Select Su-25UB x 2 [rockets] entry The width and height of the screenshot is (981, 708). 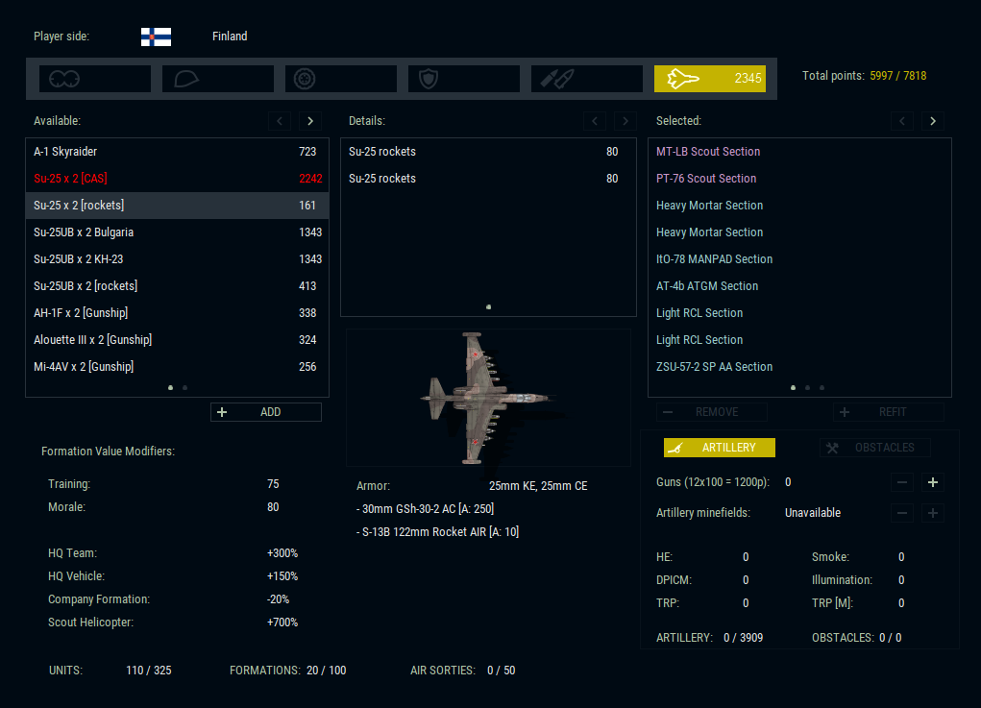(x=177, y=286)
